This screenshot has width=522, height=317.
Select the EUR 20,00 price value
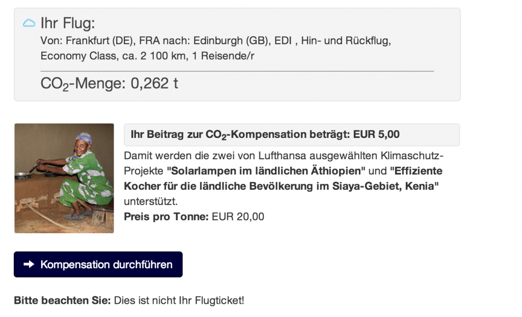(x=238, y=216)
